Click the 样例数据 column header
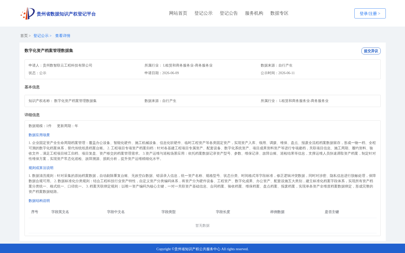The height and width of the screenshot is (253, 405). pos(277,212)
